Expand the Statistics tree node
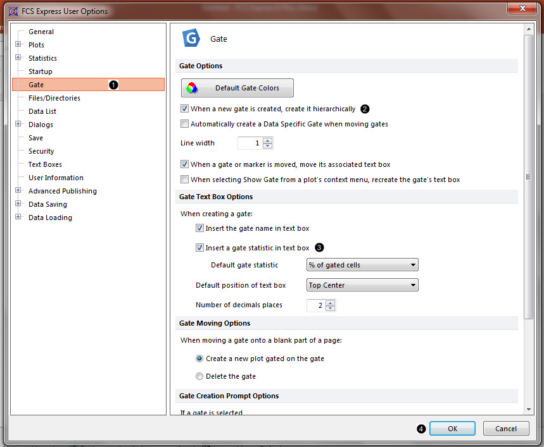 coord(18,58)
